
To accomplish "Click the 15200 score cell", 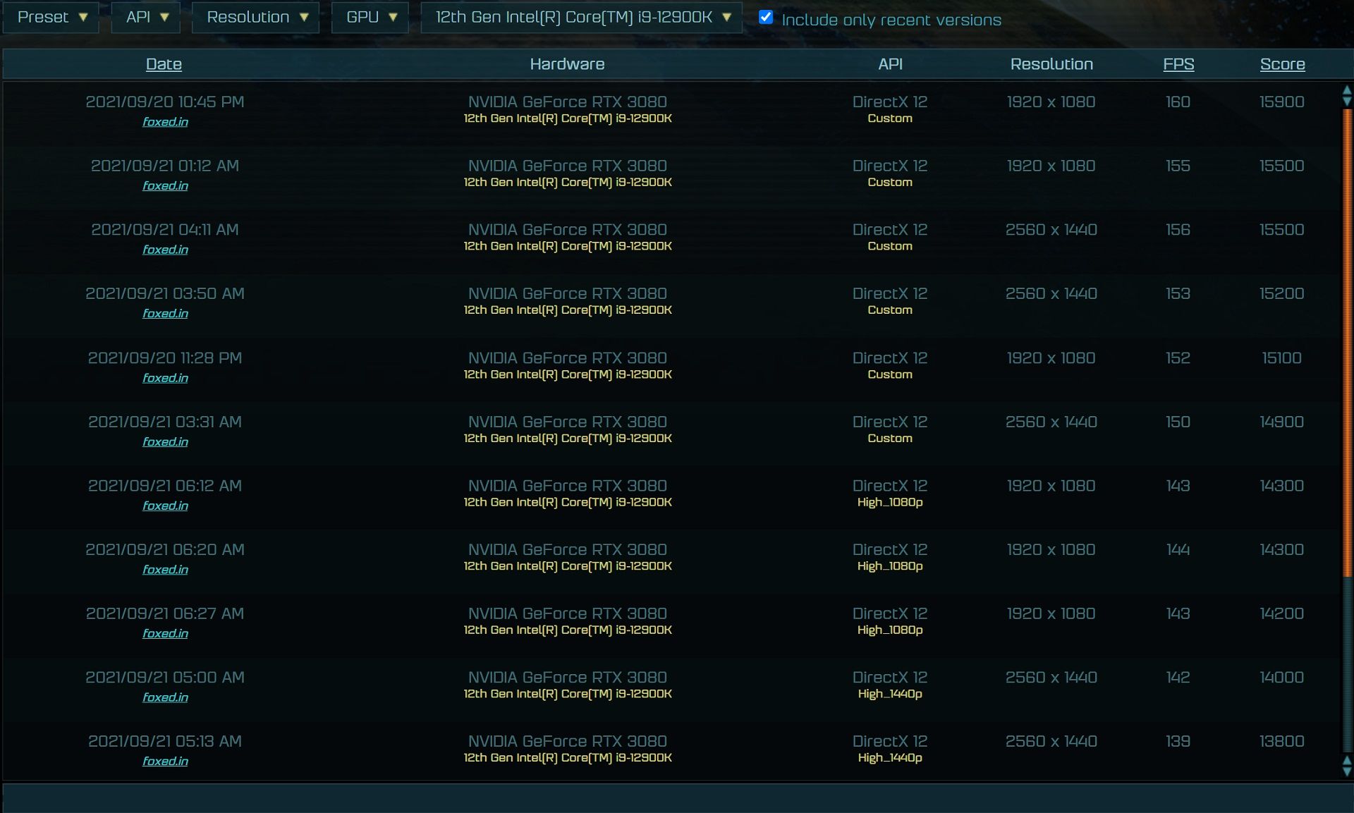I will click(x=1281, y=293).
